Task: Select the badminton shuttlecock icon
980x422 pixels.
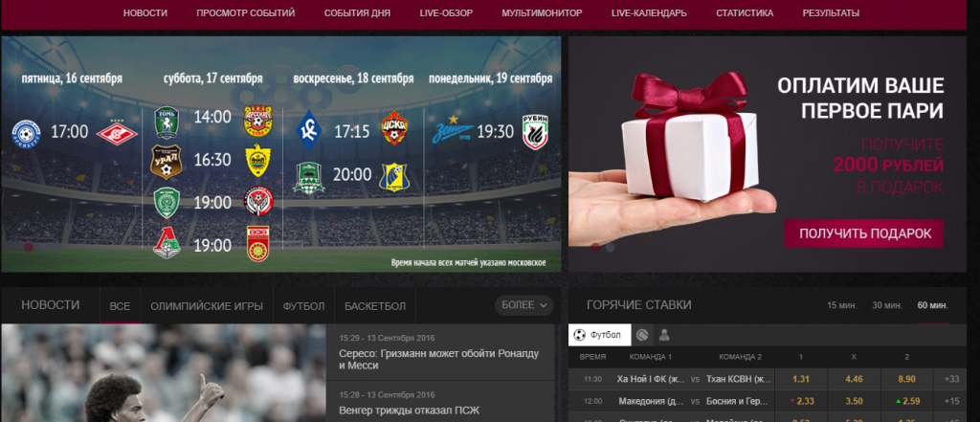Action: (664, 335)
